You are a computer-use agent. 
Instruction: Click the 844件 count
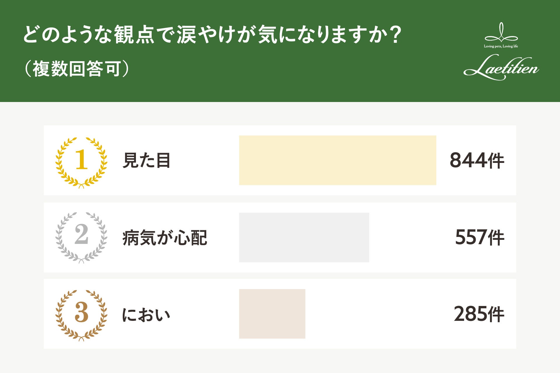pos(477,161)
